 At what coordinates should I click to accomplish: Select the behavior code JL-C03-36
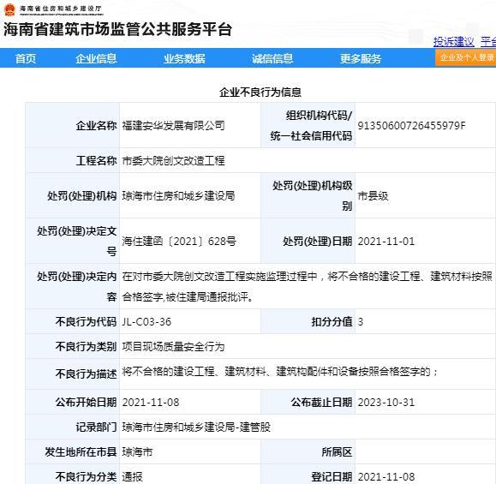[146, 322]
